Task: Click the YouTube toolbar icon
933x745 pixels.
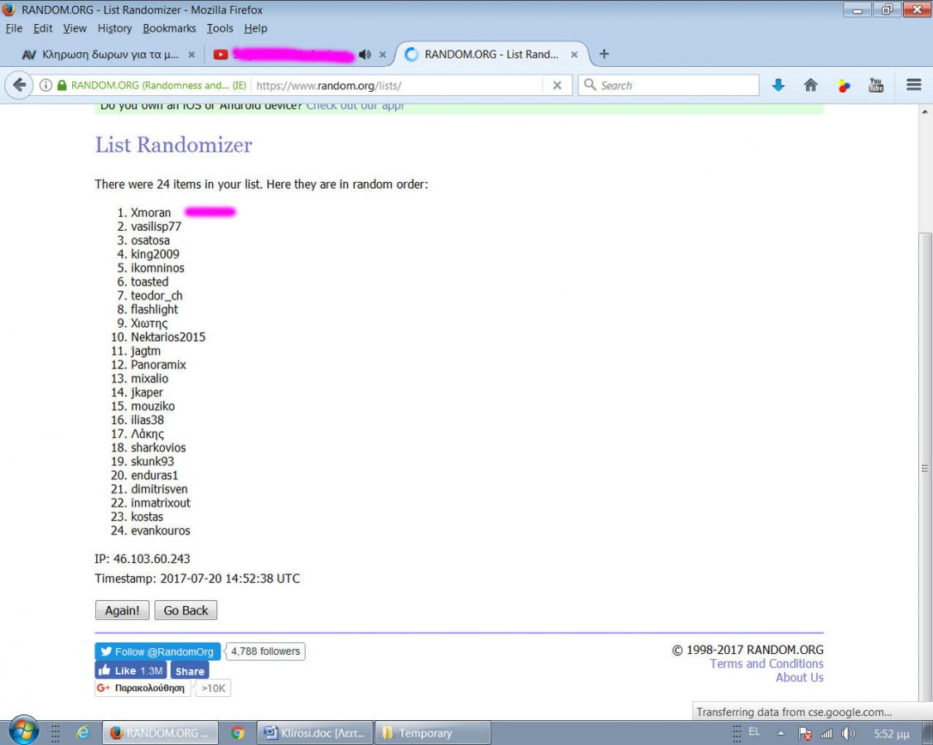Action: pyautogui.click(x=876, y=85)
